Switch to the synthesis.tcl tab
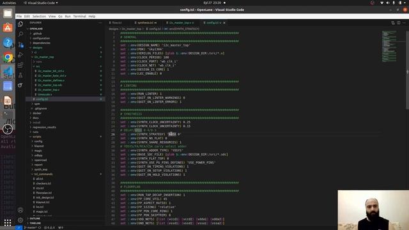 click(x=147, y=23)
